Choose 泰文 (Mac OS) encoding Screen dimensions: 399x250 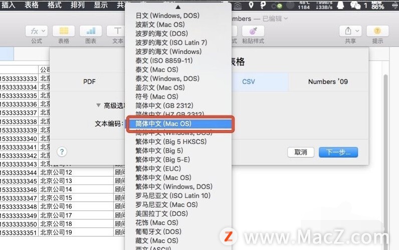pos(178,69)
